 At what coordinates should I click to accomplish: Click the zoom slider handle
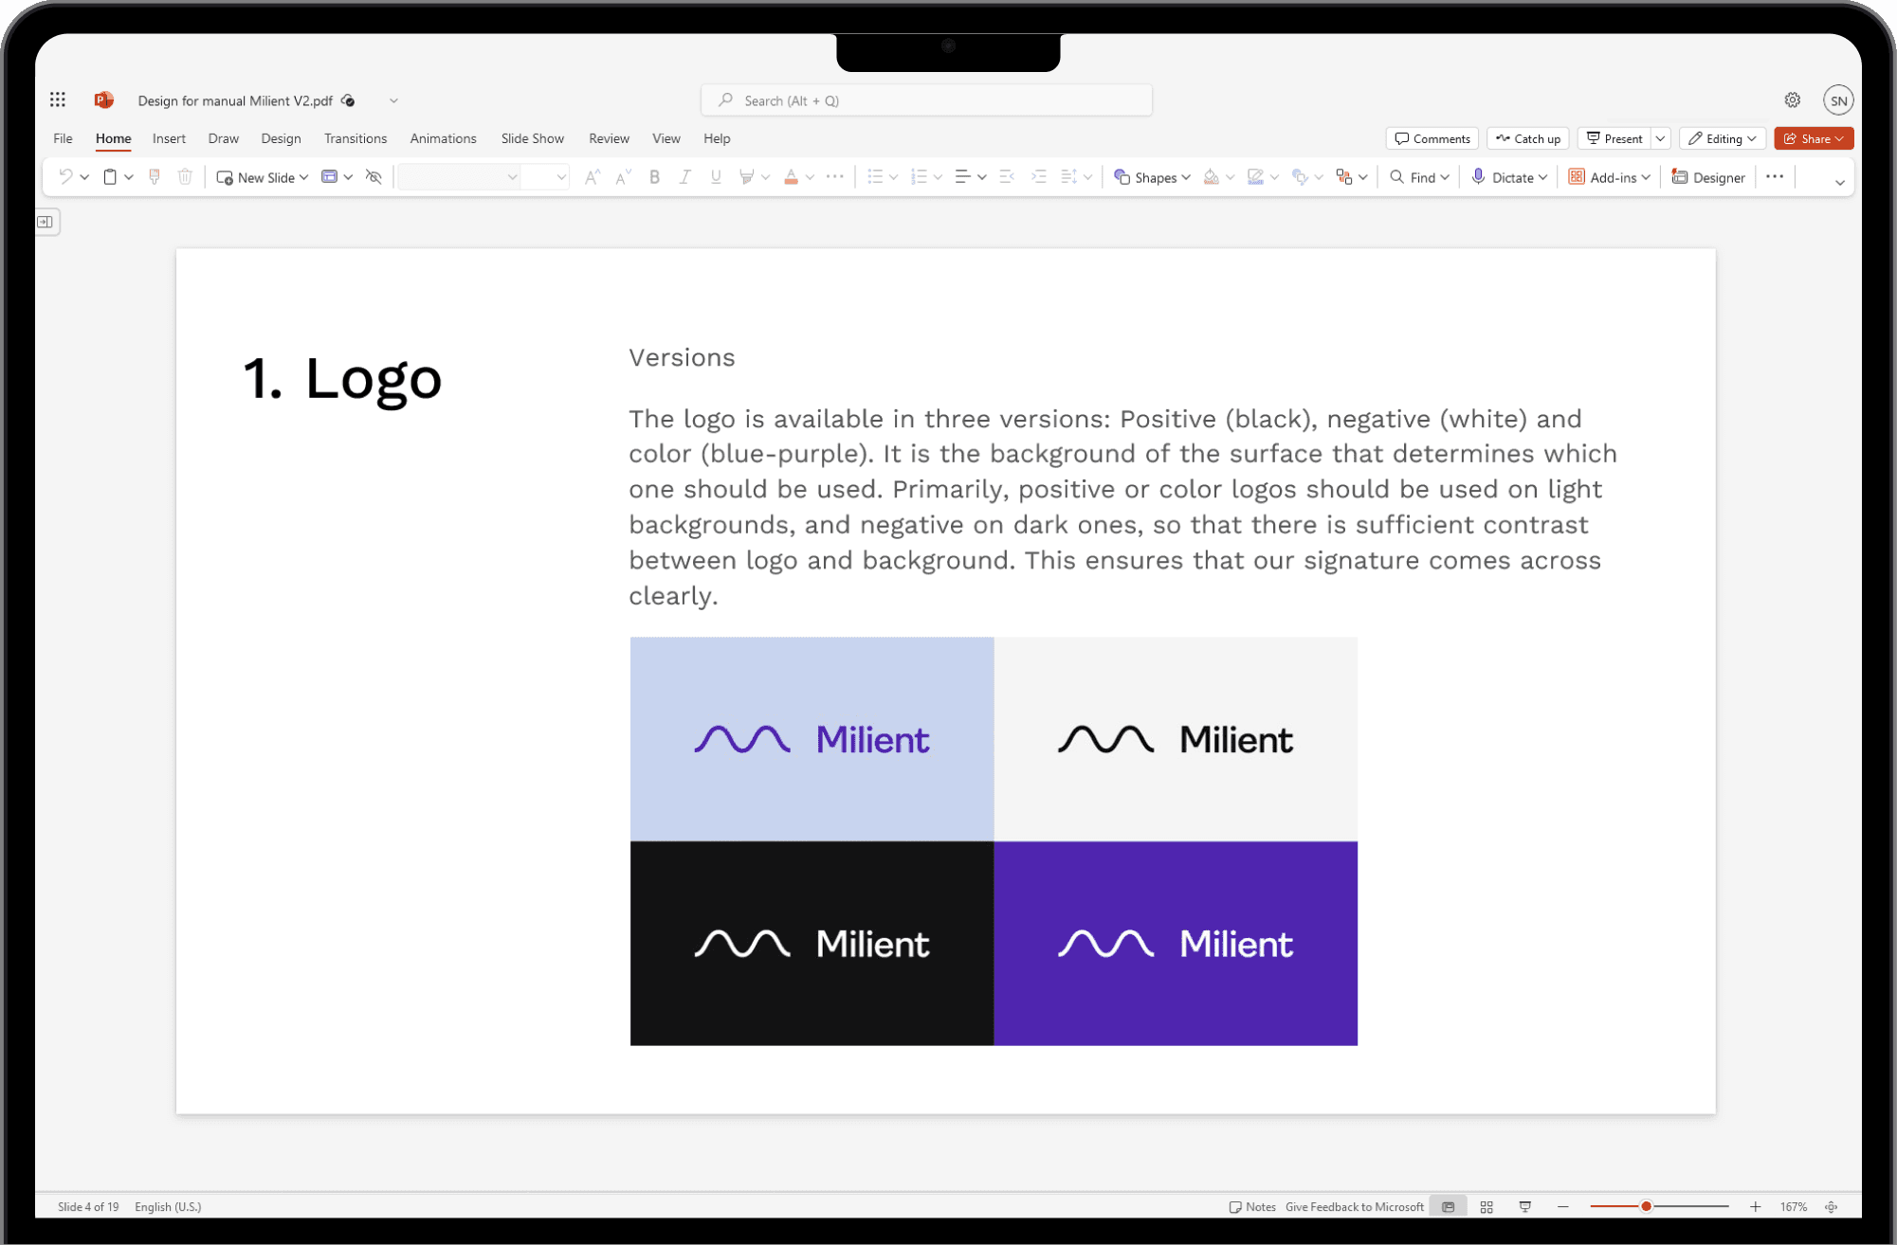tap(1647, 1206)
